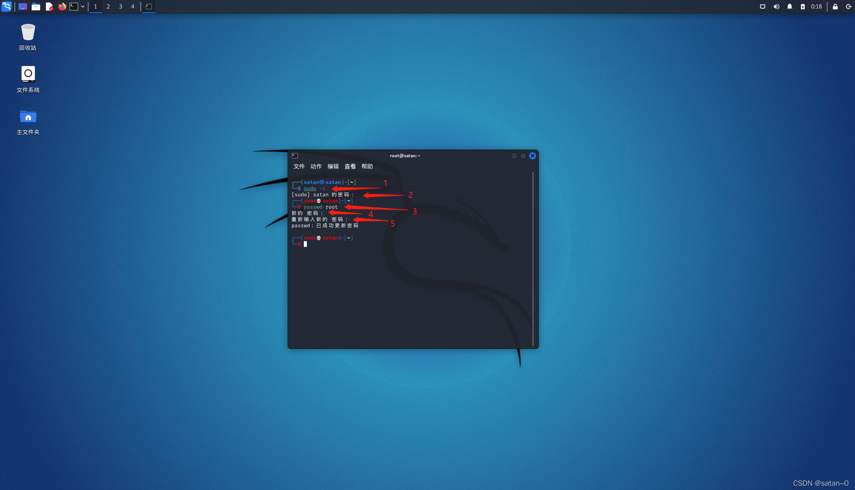
Task: Open the Kali applications menu
Action: coord(7,6)
